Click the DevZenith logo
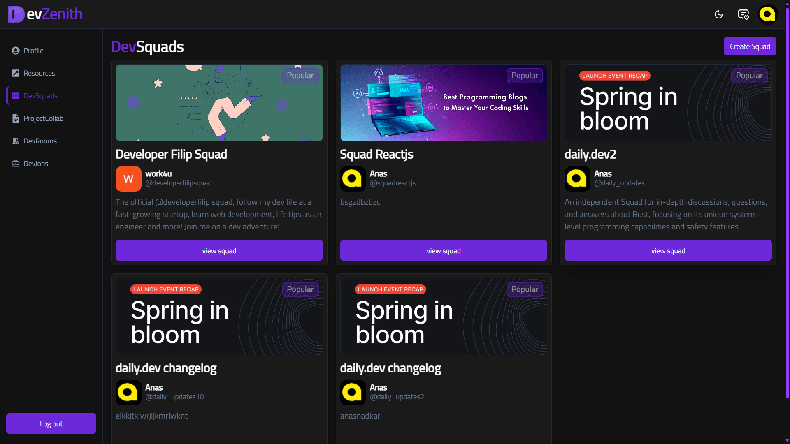Viewport: 790px width, 444px height. (45, 14)
